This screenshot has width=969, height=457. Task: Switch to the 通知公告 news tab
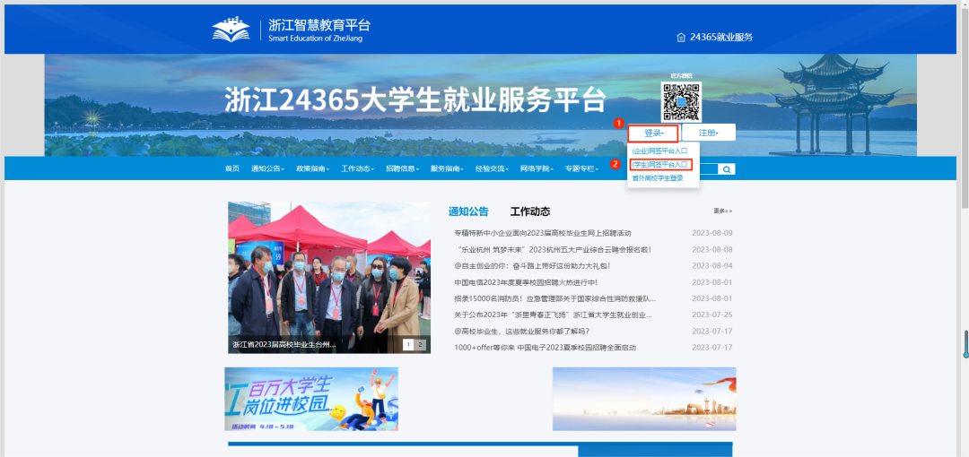467,211
